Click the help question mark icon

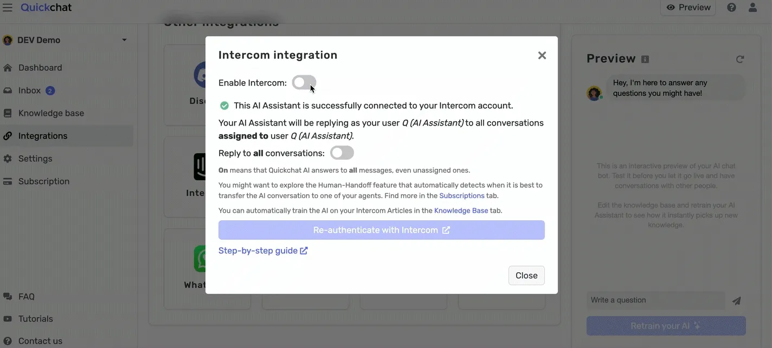point(731,8)
